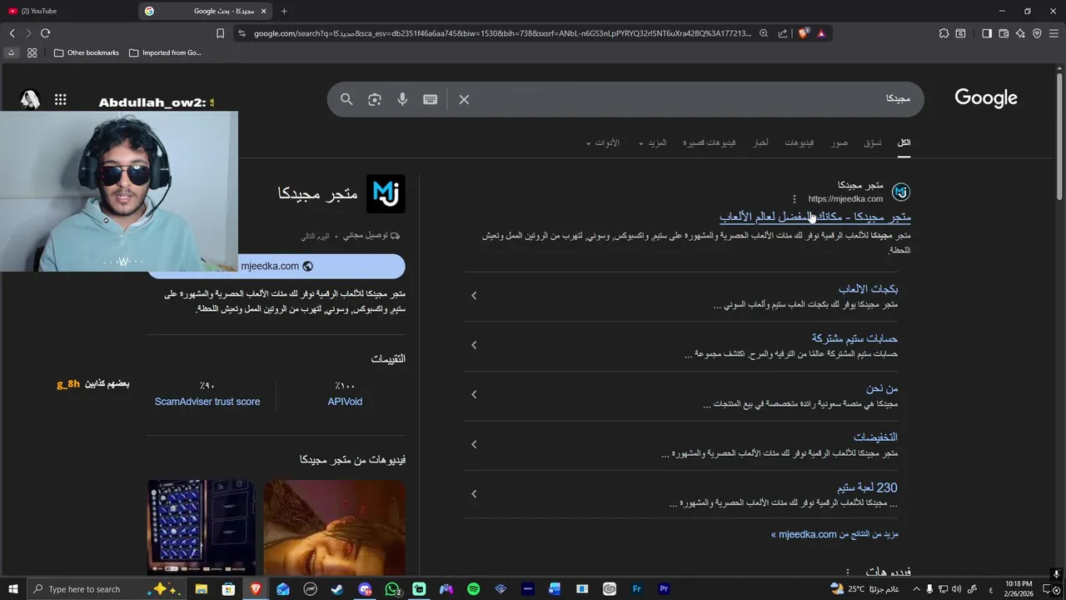The image size is (1066, 600).
Task: Open the inventory grid video thumbnail
Action: point(202,527)
